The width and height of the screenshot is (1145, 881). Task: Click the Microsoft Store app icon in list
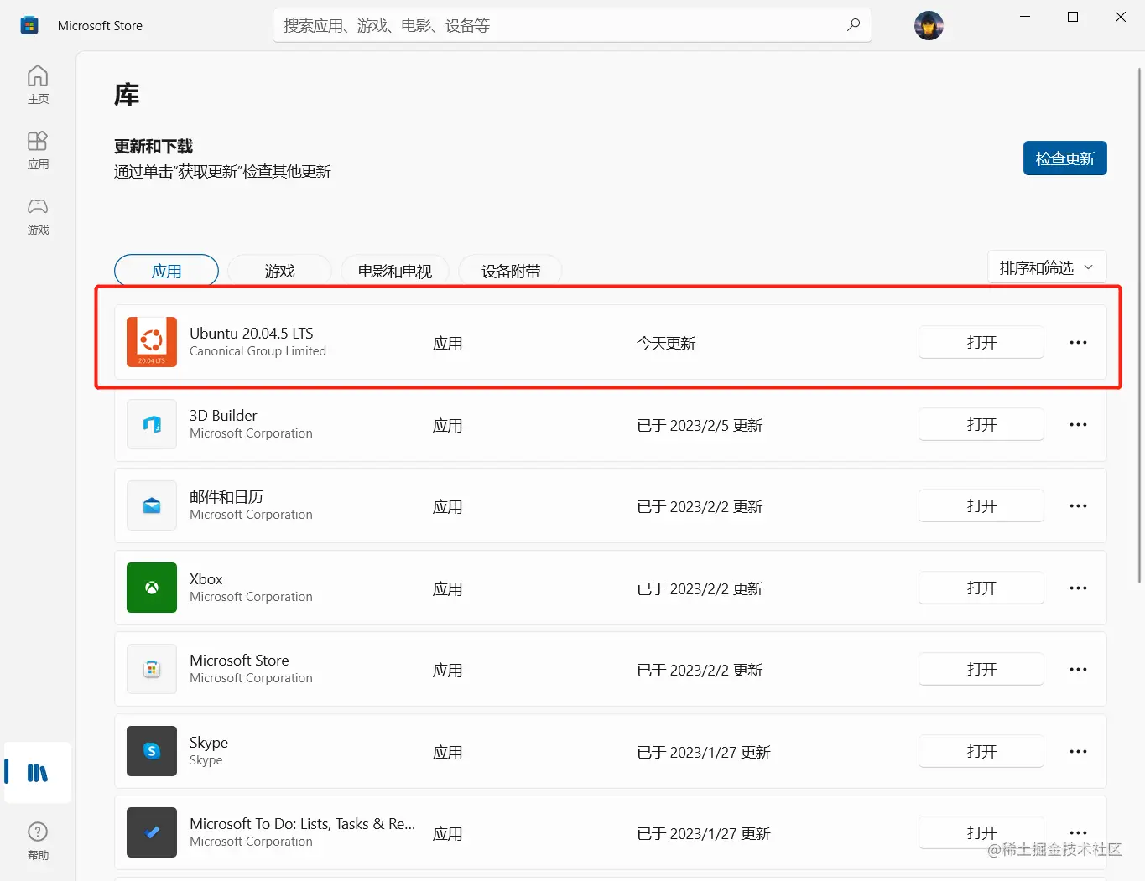click(152, 669)
